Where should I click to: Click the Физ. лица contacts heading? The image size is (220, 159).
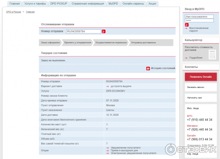pyautogui.click(x=193, y=108)
